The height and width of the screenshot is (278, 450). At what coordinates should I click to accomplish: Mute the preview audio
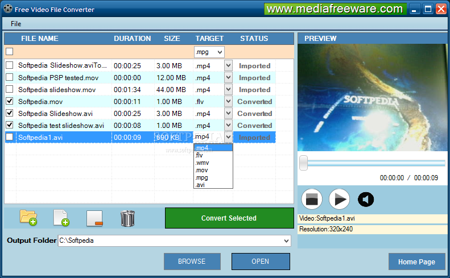pyautogui.click(x=366, y=199)
